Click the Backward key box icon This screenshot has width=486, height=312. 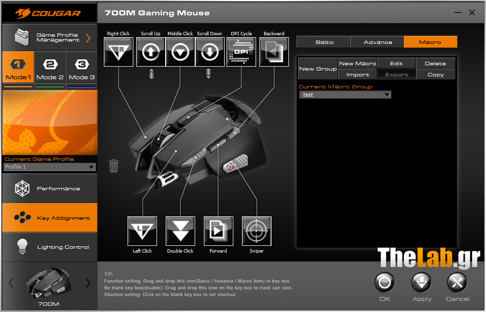pyautogui.click(x=274, y=52)
